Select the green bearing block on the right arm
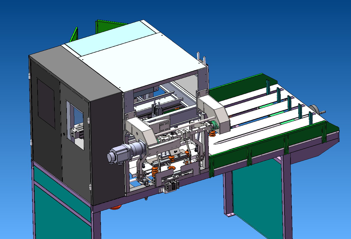 (x=214, y=125)
